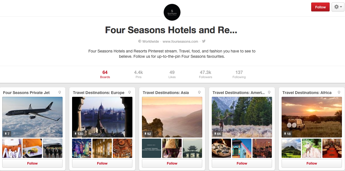Switch to the 4.4k Pins tab

click(x=139, y=74)
